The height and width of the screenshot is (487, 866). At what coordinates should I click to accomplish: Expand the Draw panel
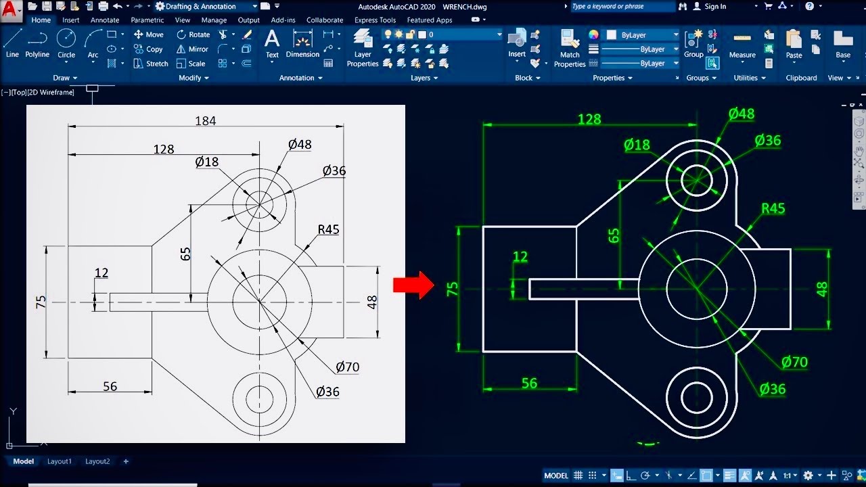coord(65,78)
